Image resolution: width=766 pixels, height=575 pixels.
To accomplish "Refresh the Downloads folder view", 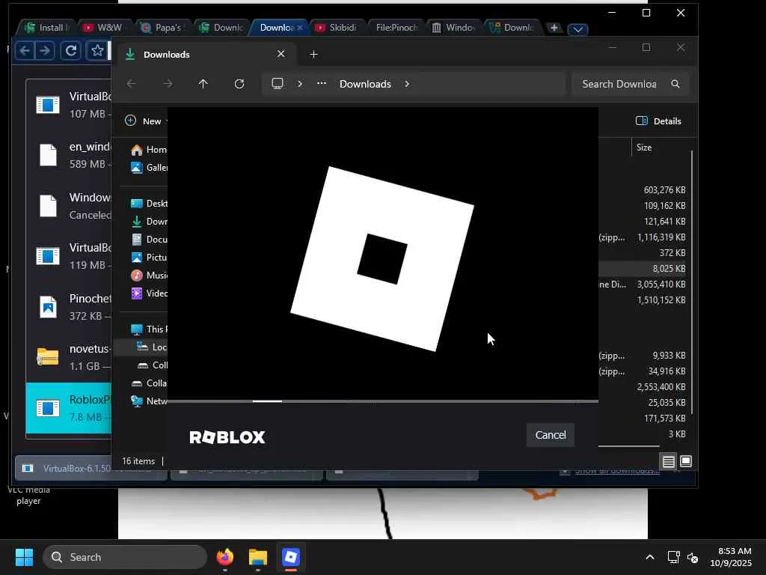I will tap(239, 84).
